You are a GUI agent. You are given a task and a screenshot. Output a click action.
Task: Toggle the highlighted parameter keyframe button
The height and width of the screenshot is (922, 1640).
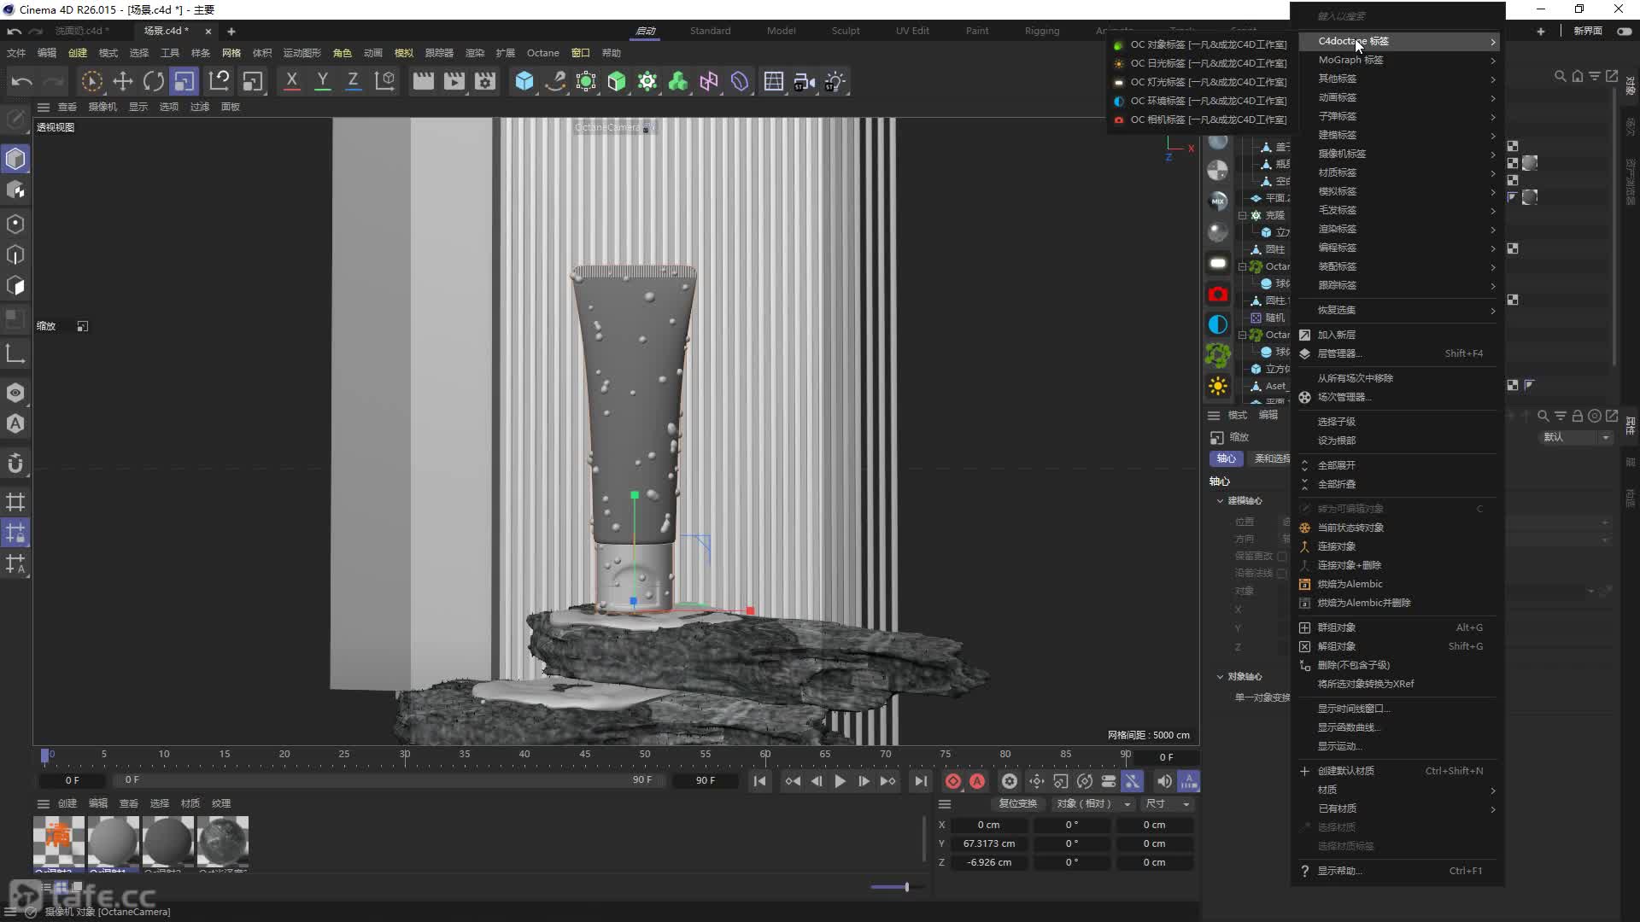[1132, 781]
